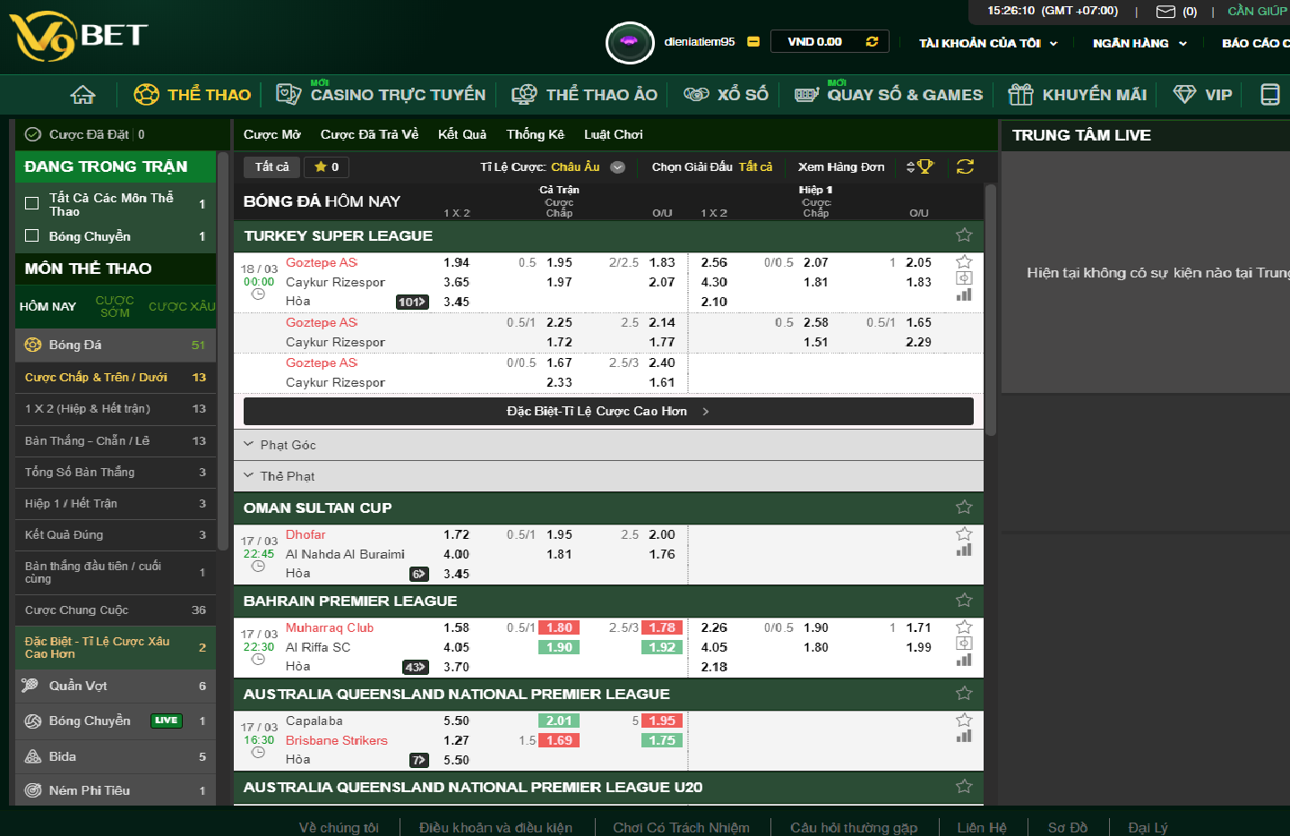Sort by league using trophy icon

click(920, 166)
